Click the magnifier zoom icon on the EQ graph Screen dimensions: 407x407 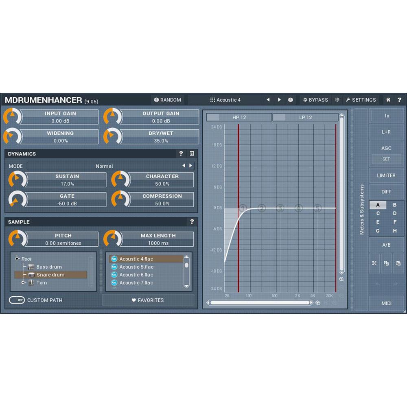341,279
